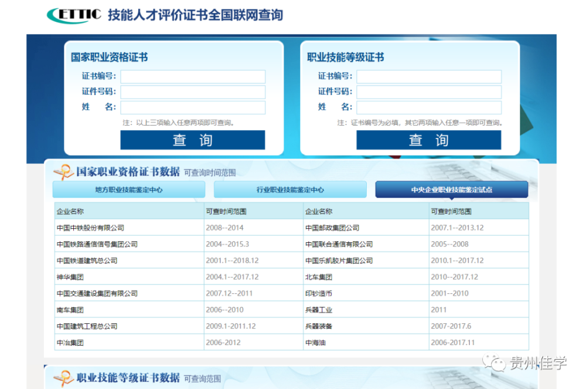Select table cell 中国建筑工程总公司
586x389 pixels.
click(x=130, y=326)
